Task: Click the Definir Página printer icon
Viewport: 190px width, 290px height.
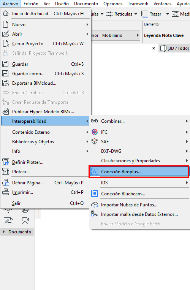Action: 6,183
